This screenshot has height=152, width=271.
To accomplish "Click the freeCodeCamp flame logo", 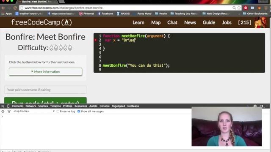I will pos(41,22).
